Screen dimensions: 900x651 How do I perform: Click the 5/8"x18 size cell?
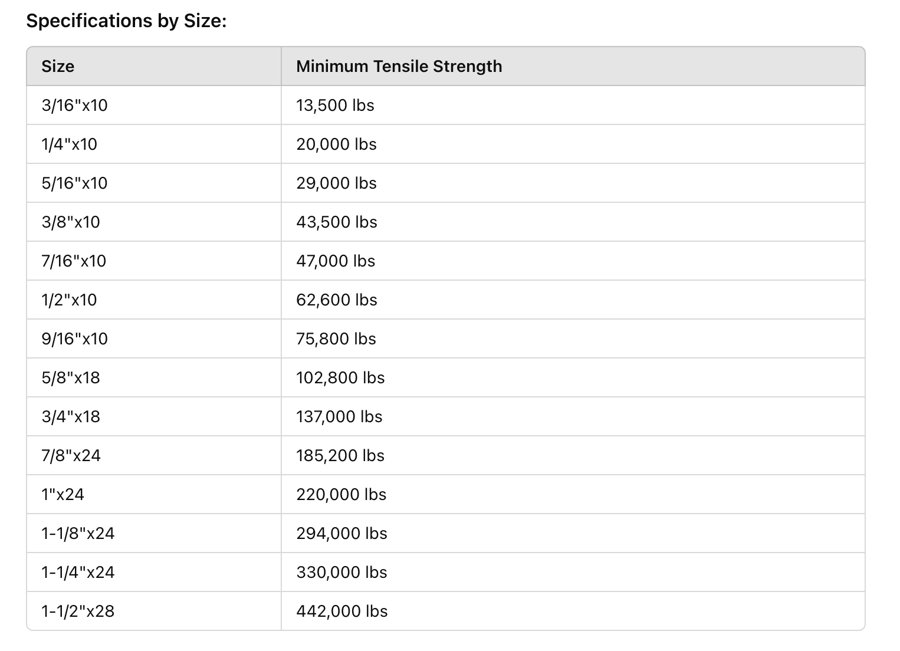point(154,377)
